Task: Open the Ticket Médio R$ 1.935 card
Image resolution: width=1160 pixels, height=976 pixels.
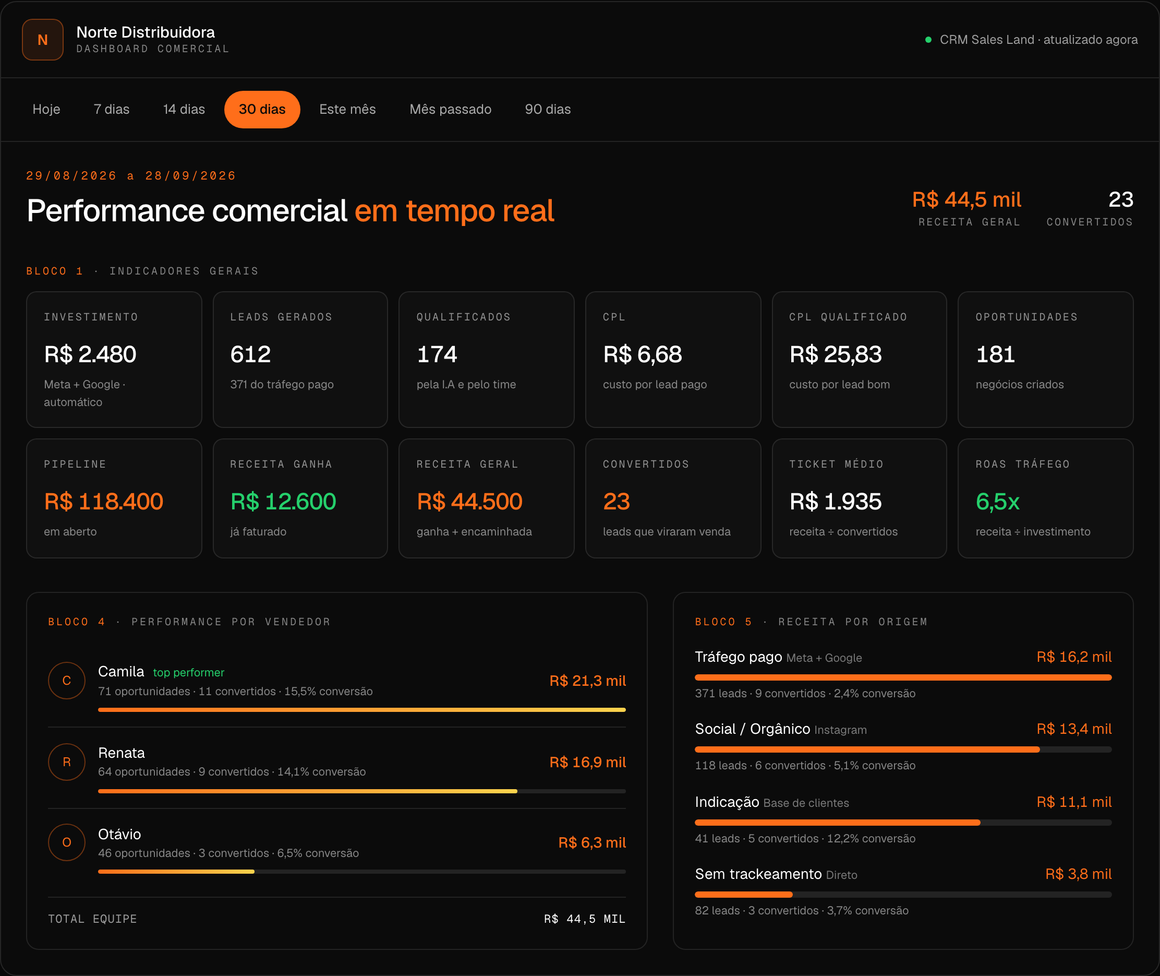Action: click(x=860, y=498)
